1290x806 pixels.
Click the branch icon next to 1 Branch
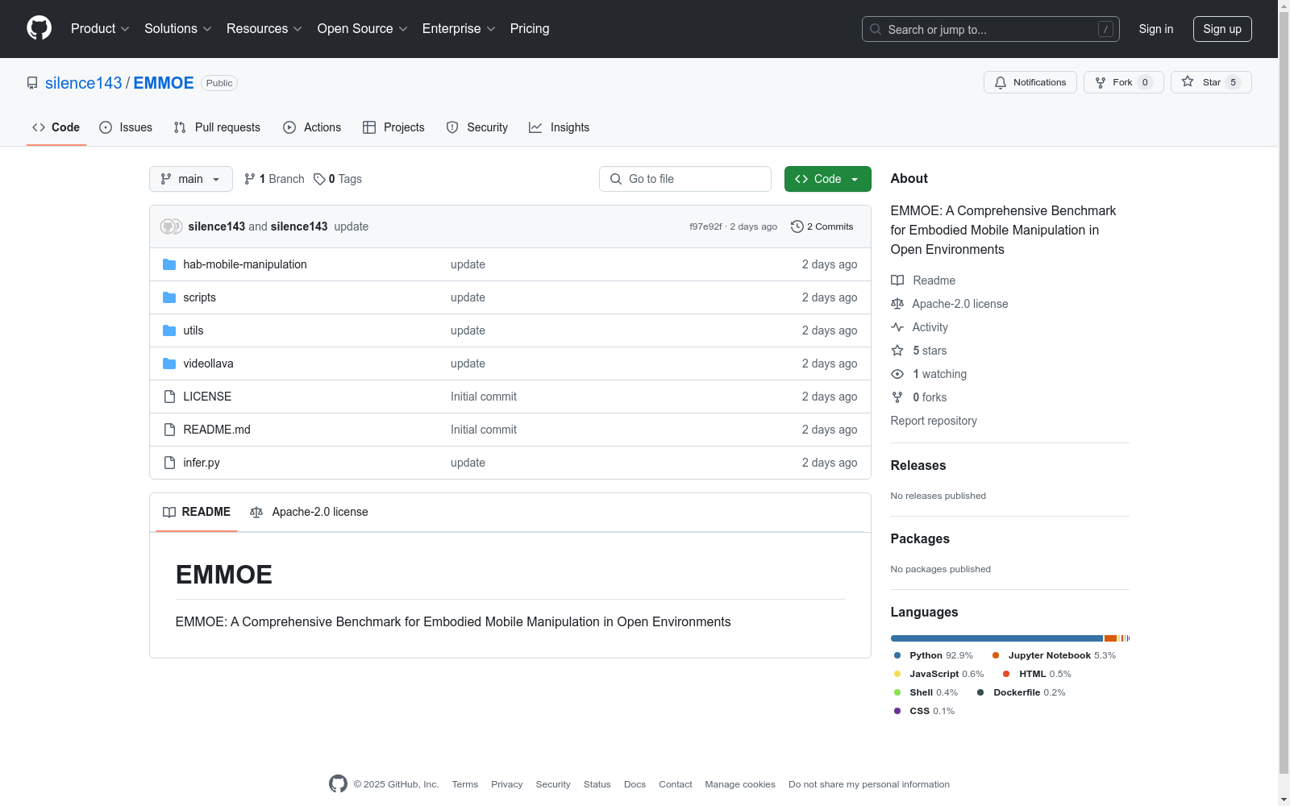[250, 179]
